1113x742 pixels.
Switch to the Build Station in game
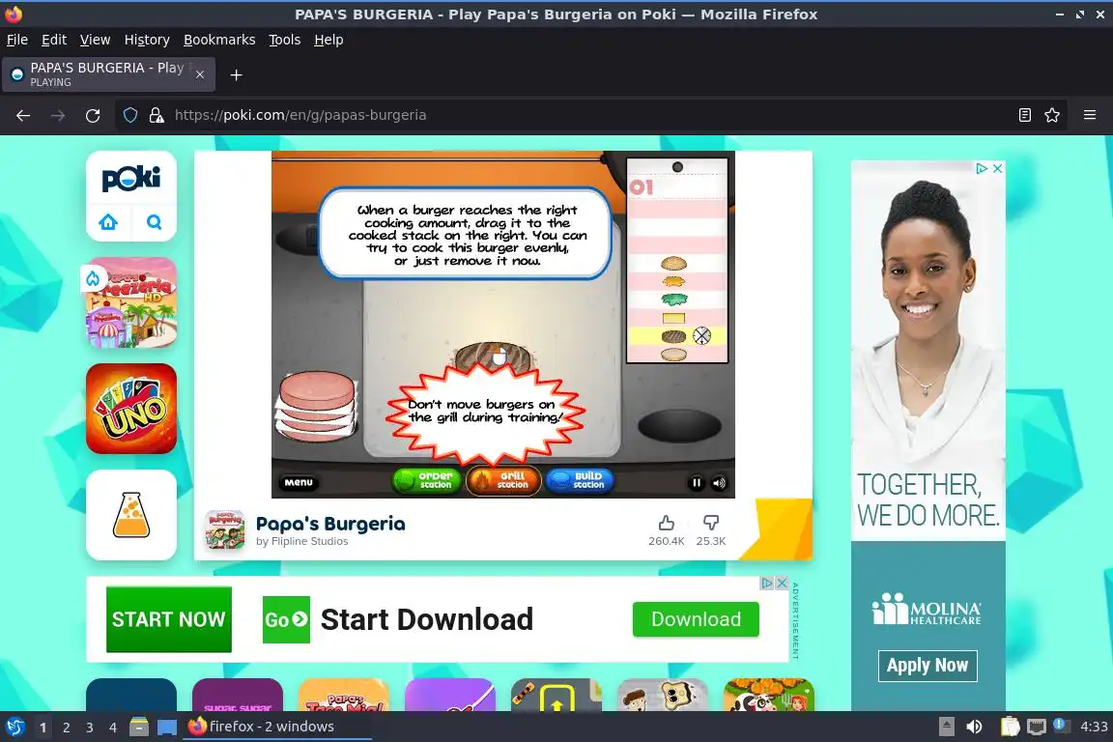[580, 481]
